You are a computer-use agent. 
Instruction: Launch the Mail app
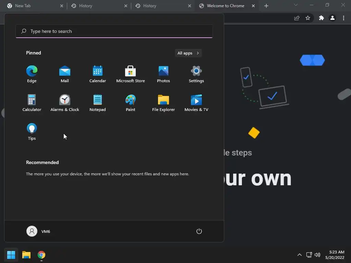[x=65, y=74]
